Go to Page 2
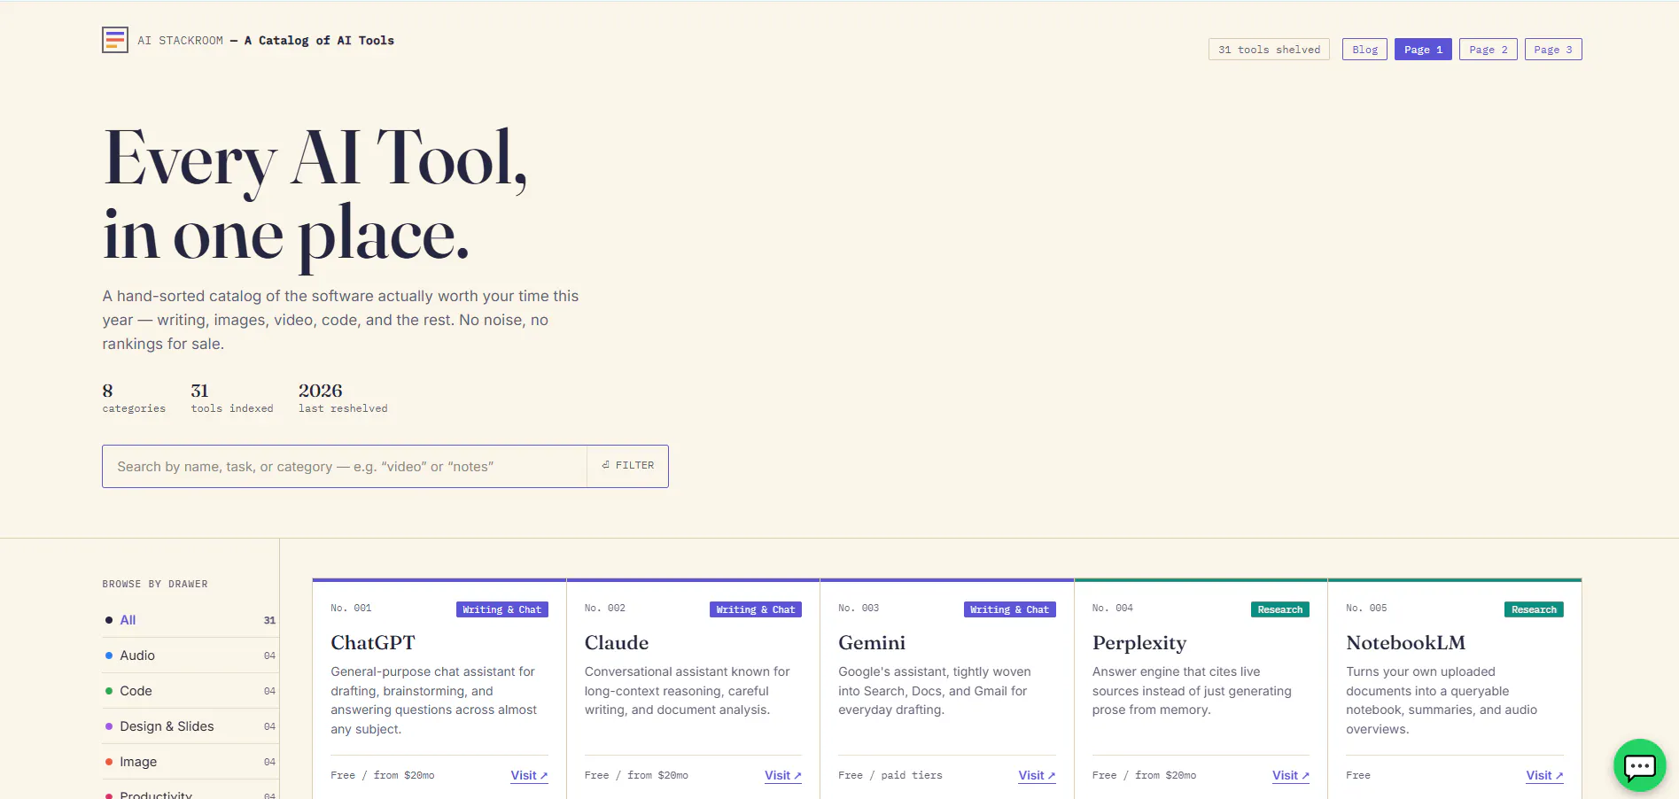This screenshot has width=1679, height=799. click(1489, 50)
